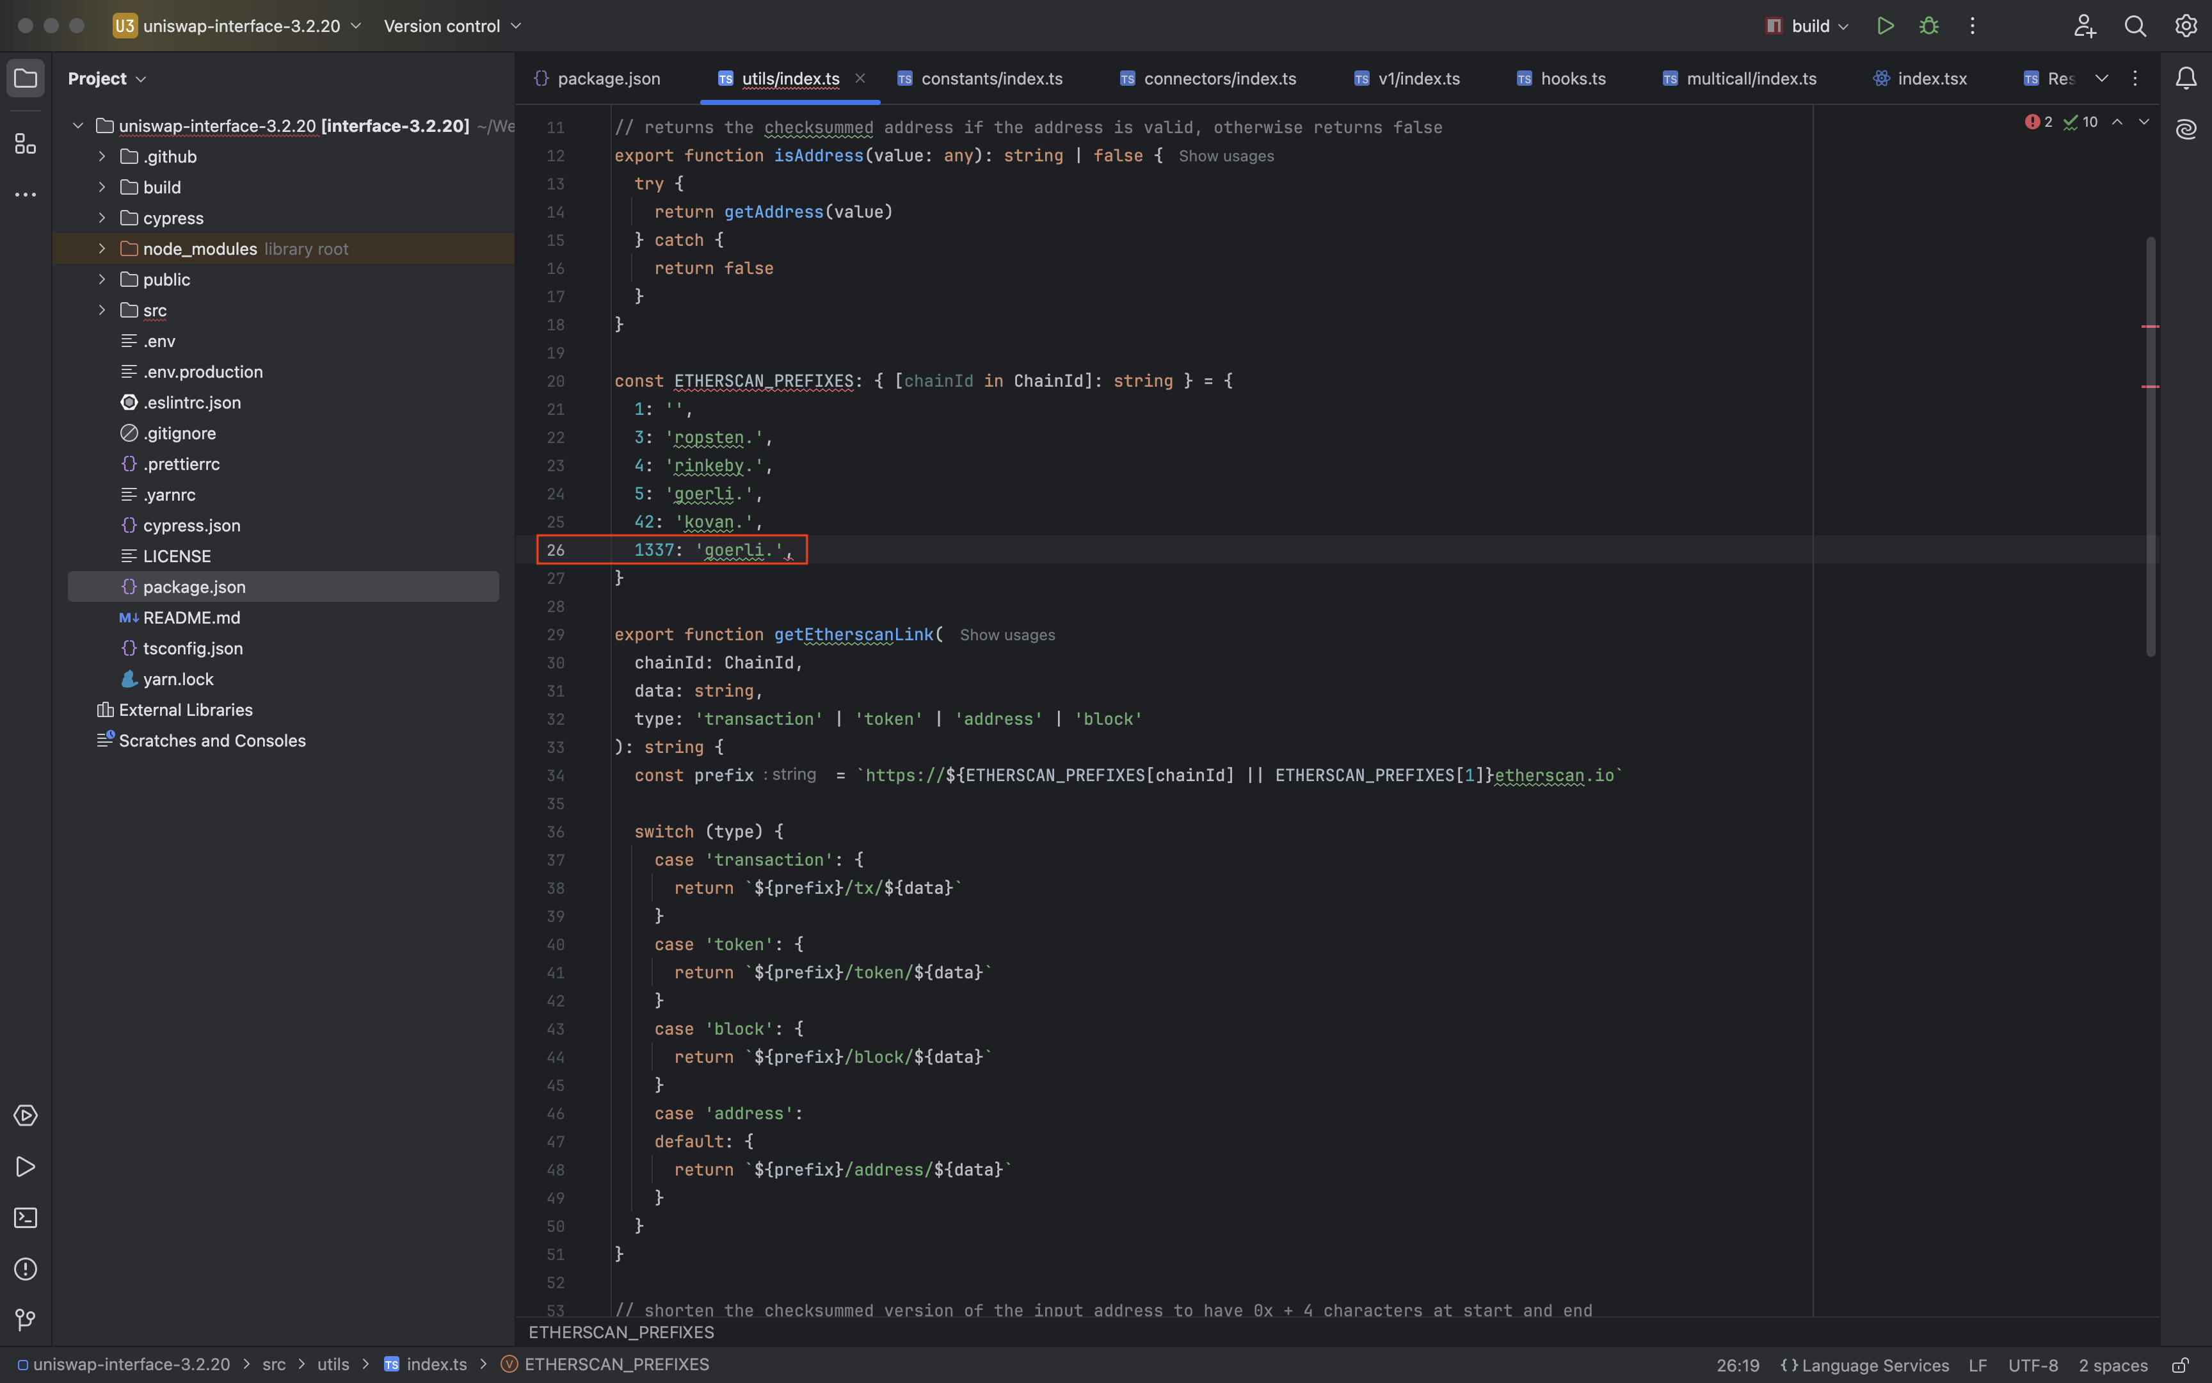Switch to multicall/index.ts tab
Viewport: 2212px width, 1383px height.
1740,79
